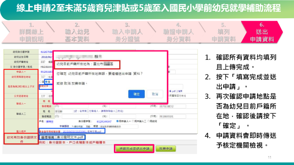The width and height of the screenshot is (294, 165).
Task: Submit the form via 填寫完成並送出申請
Action: 134,149
